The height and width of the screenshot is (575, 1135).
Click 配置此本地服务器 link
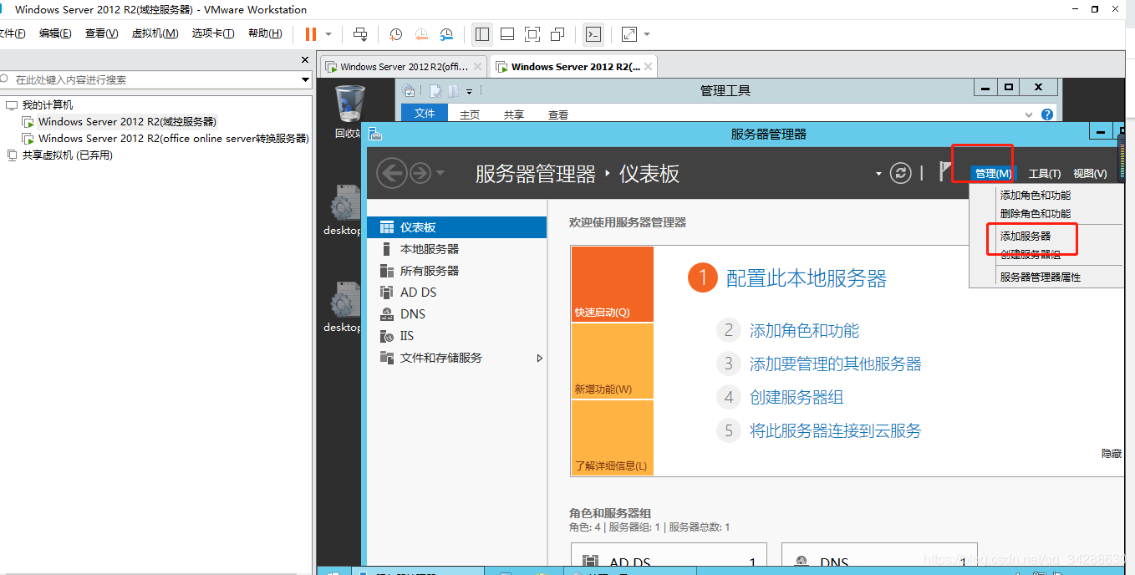coord(806,278)
